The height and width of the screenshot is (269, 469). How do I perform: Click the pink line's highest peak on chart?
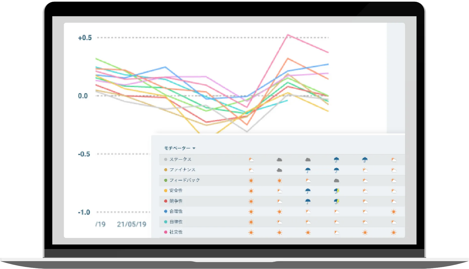288,35
